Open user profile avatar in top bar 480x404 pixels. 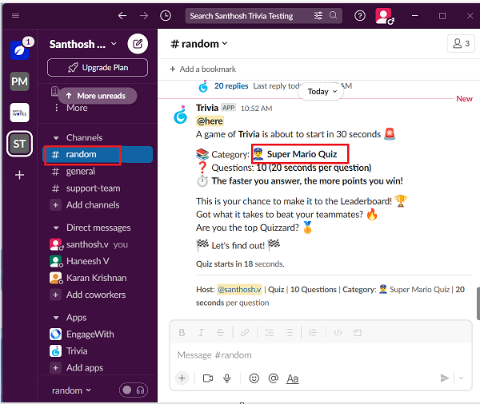[x=384, y=16]
